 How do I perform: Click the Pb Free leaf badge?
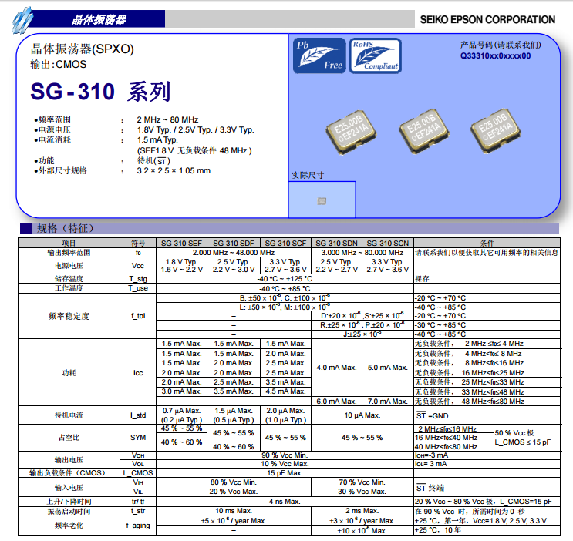click(x=319, y=55)
